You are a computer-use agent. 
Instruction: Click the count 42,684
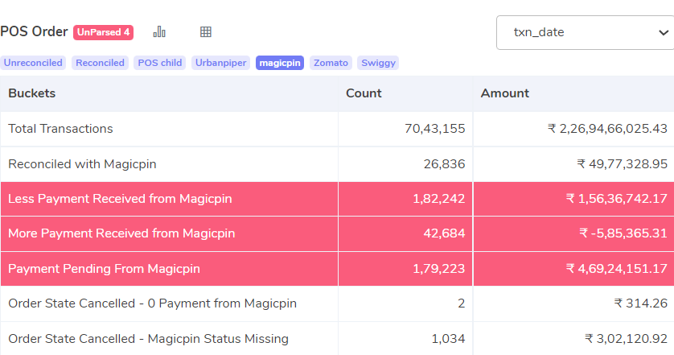pos(444,233)
